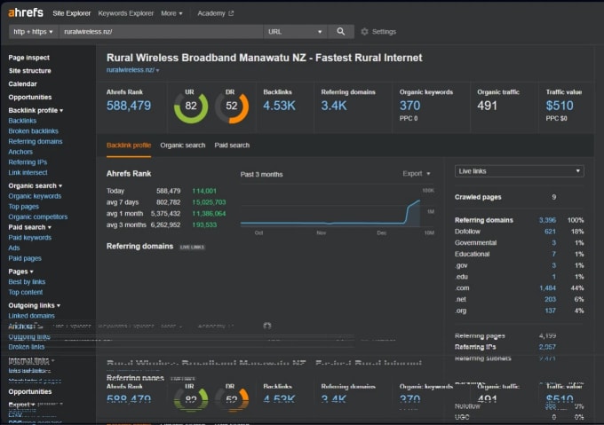This screenshot has height=425, width=604.
Task: Open Keywords Explorer
Action: (125, 13)
